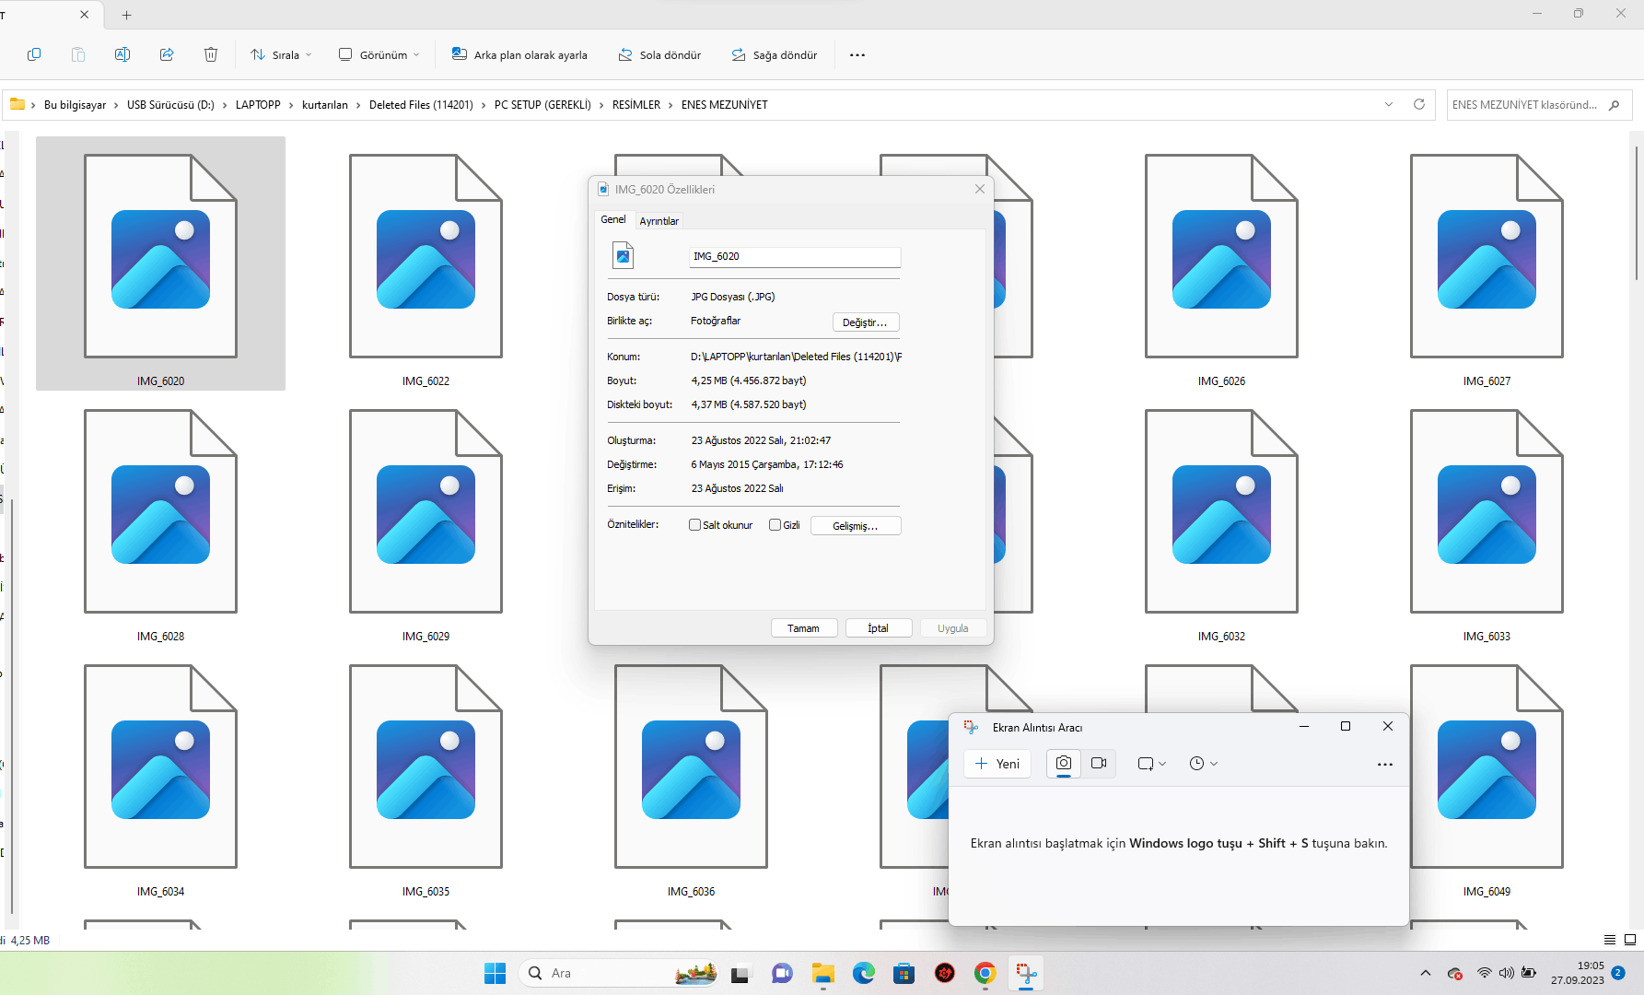Click the Delete trash icon in toolbar
1644x995 pixels.
click(x=211, y=54)
